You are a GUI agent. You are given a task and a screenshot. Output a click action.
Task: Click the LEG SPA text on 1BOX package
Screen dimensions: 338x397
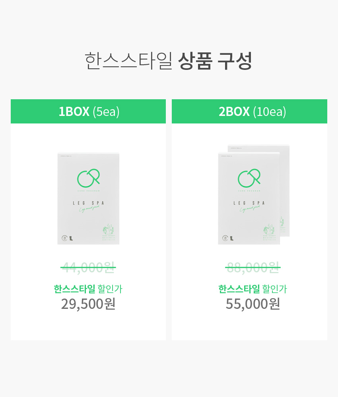click(88, 203)
